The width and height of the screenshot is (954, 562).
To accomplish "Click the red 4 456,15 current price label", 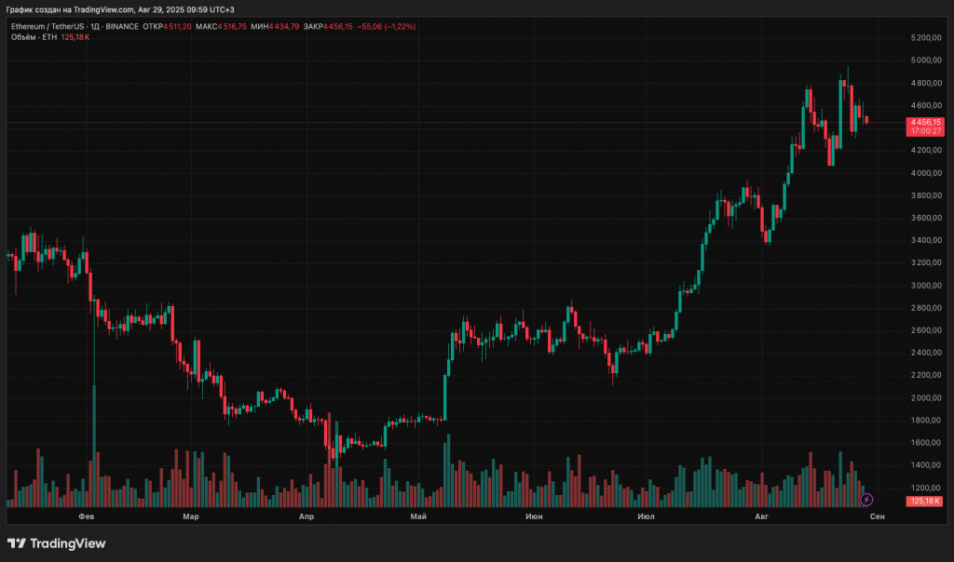I will point(926,122).
